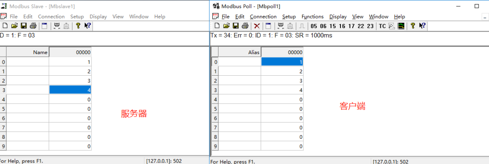The width and height of the screenshot is (489, 164).
Task: Click Modbus Poll document icon beside File menu
Action: click(x=216, y=17)
